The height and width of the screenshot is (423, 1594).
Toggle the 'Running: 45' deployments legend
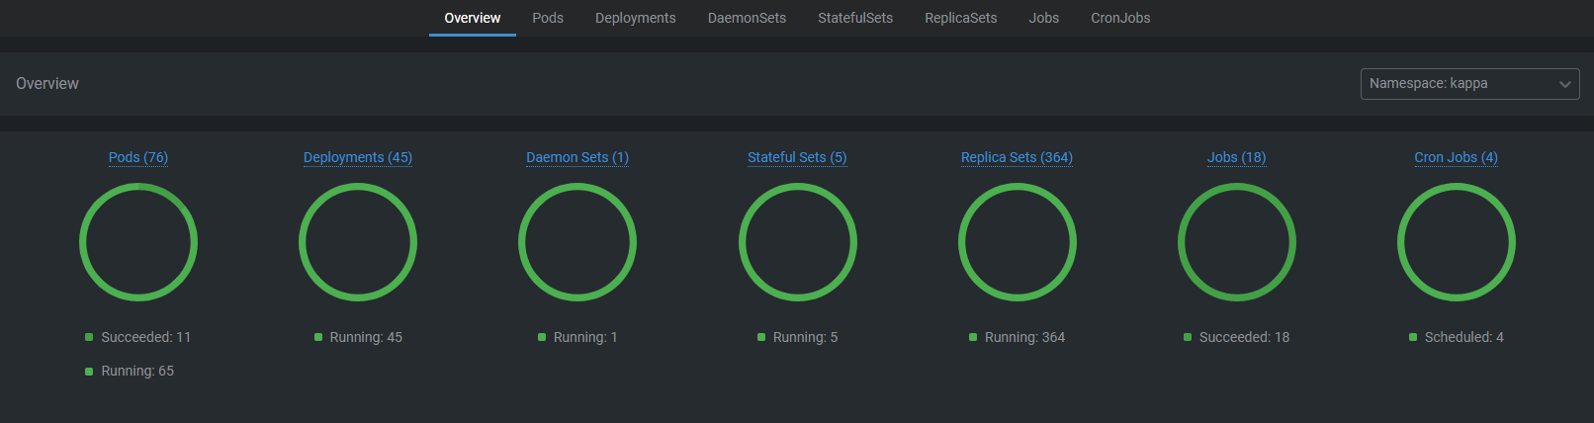[x=358, y=337]
